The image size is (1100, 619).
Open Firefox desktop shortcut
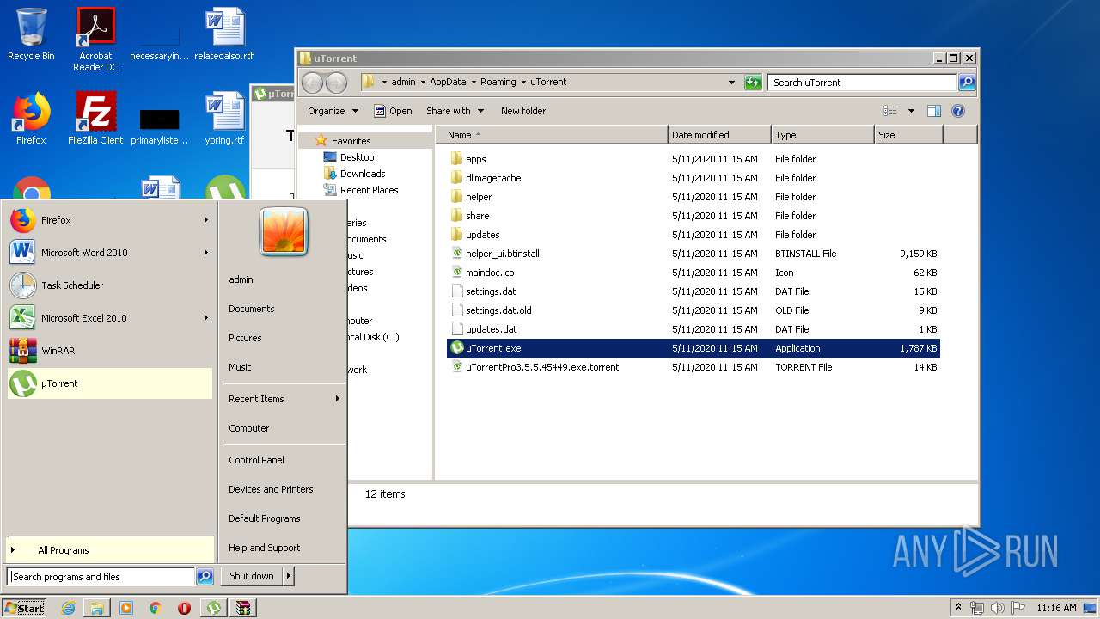pos(31,119)
